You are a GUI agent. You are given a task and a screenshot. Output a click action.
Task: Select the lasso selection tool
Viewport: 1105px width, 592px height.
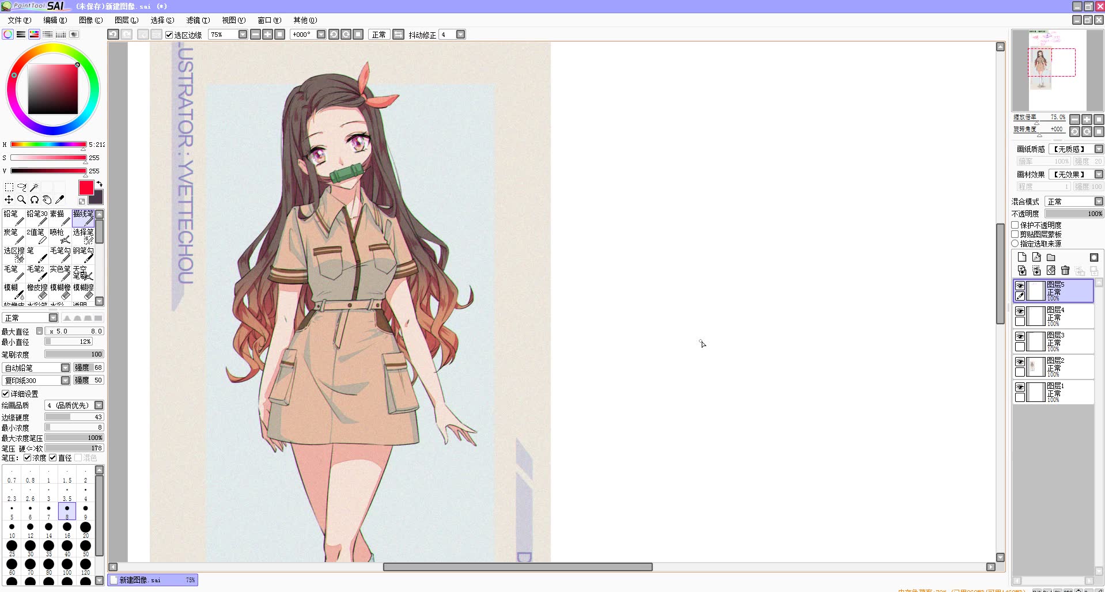tap(21, 187)
